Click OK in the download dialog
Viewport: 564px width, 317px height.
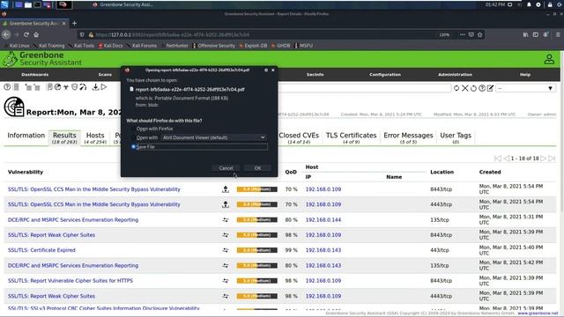coord(257,168)
